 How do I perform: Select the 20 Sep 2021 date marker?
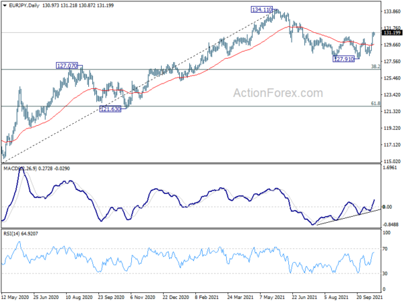tap(370, 297)
